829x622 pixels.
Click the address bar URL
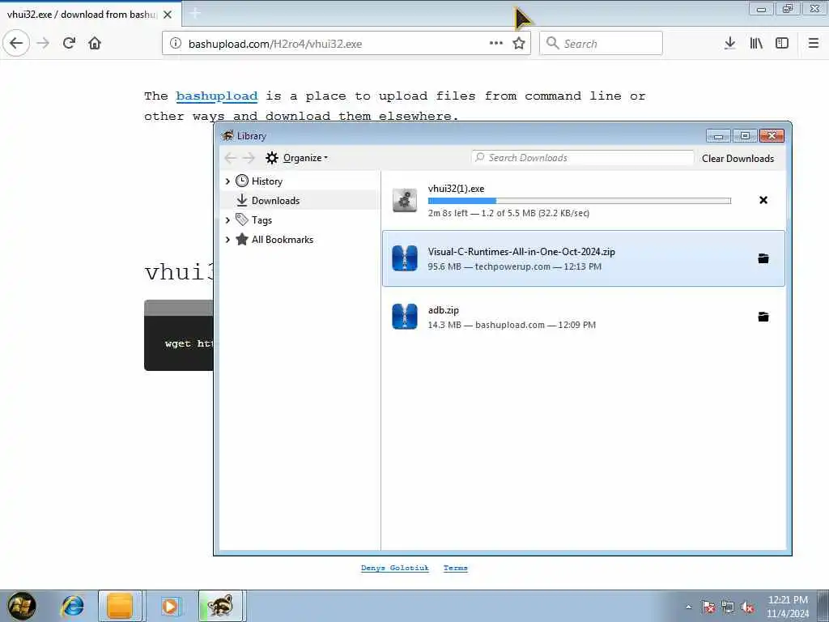pyautogui.click(x=275, y=44)
